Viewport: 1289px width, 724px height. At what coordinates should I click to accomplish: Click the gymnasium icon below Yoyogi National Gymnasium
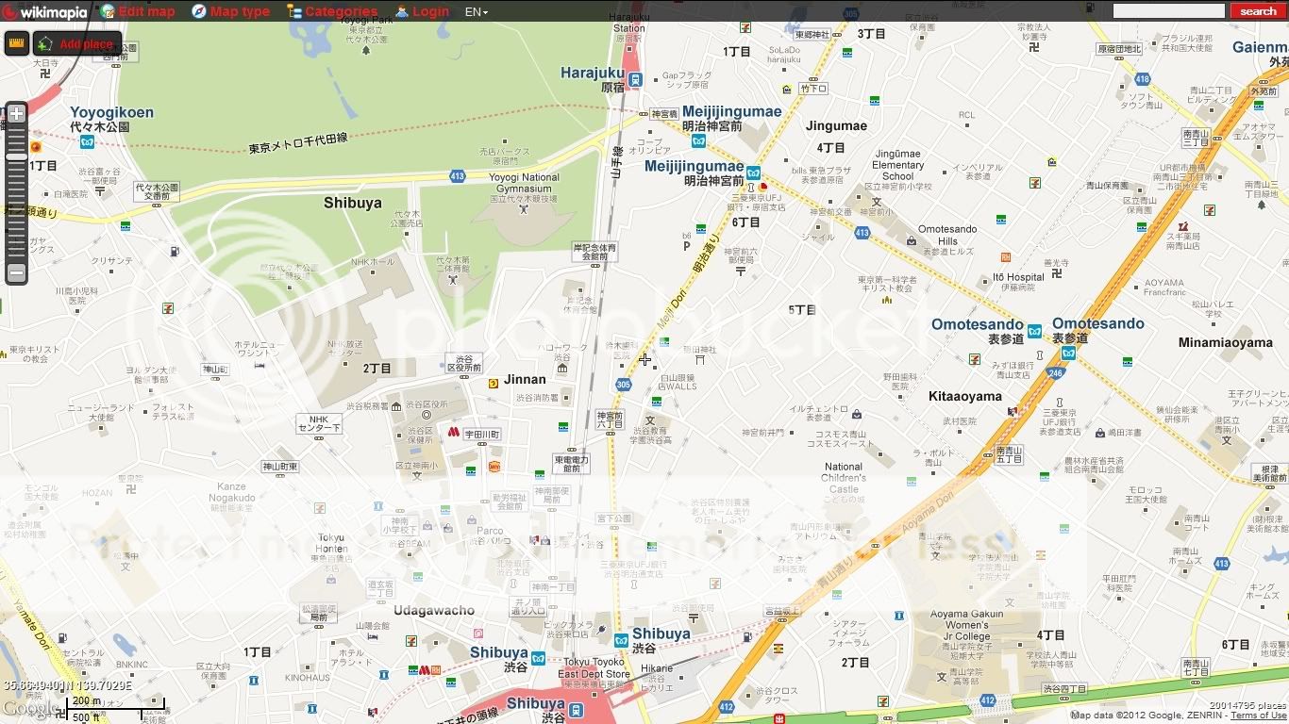525,208
